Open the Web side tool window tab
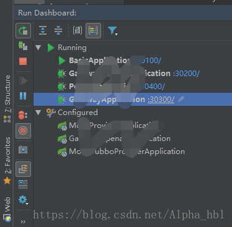This screenshot has width=232, height=227. pos(7,209)
